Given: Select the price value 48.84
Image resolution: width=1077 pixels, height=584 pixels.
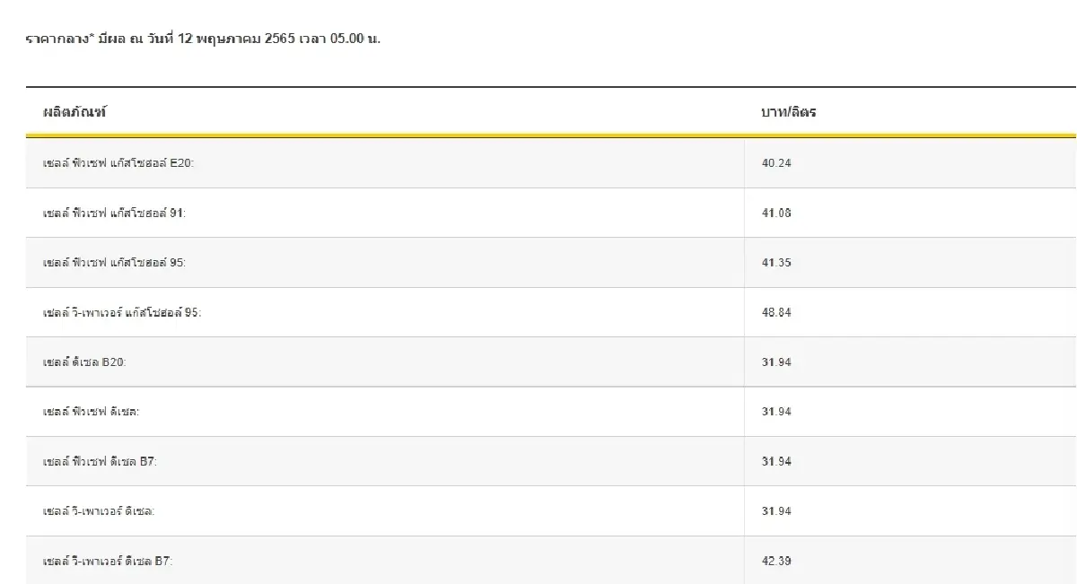Looking at the screenshot, I should (776, 312).
